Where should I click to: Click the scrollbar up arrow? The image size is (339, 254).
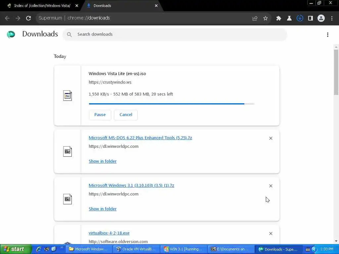336,47
